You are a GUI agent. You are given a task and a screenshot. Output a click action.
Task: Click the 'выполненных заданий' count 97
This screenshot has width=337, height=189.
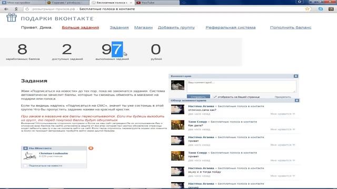pyautogui.click(x=112, y=49)
